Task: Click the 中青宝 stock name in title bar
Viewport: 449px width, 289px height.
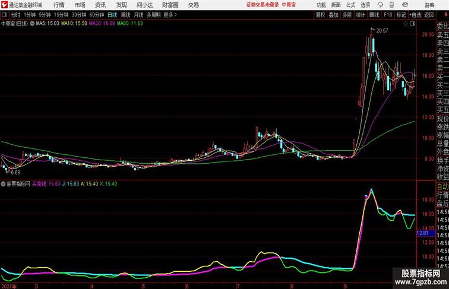Action: click(289, 5)
